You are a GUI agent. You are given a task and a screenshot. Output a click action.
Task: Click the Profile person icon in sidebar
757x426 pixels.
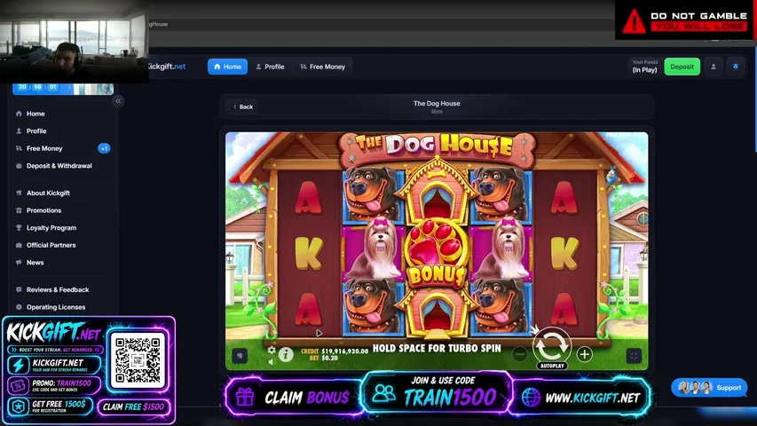click(19, 130)
